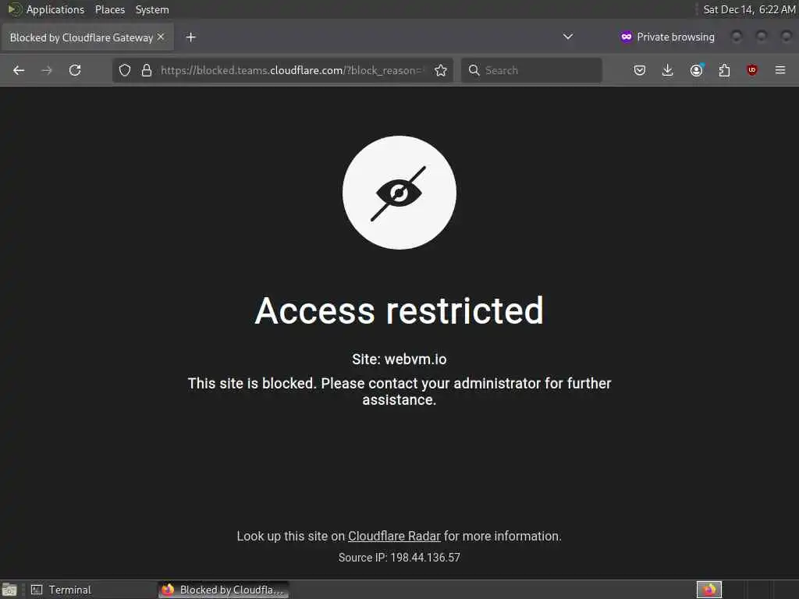Viewport: 799px width, 599px height.
Task: Open the tracking protection shield icon
Action: (125, 70)
